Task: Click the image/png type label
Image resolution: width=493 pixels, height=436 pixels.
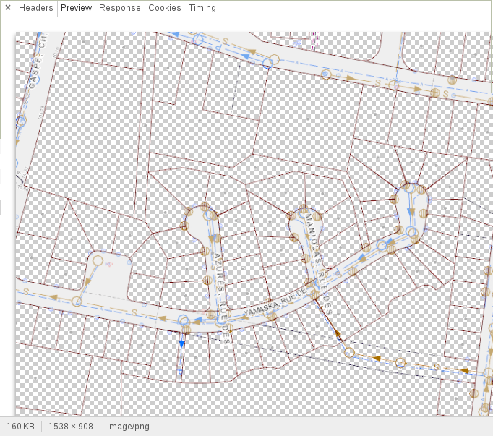Action: (x=128, y=427)
